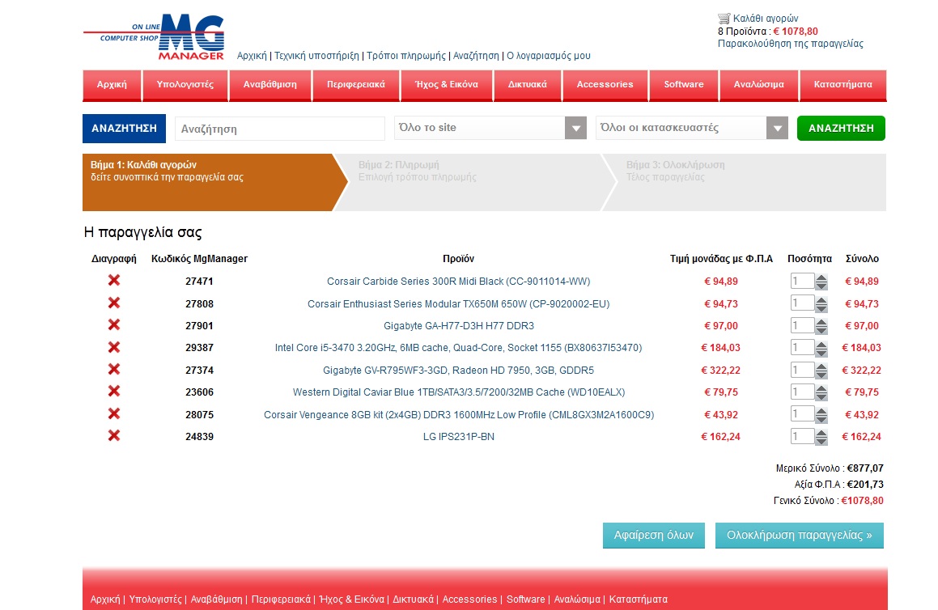This screenshot has width=938, height=610.
Task: Remove Western Digital Caviar Blue drive
Action: pyautogui.click(x=113, y=392)
